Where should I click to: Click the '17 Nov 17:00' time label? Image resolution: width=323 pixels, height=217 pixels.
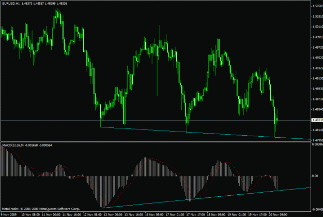(x=195, y=215)
